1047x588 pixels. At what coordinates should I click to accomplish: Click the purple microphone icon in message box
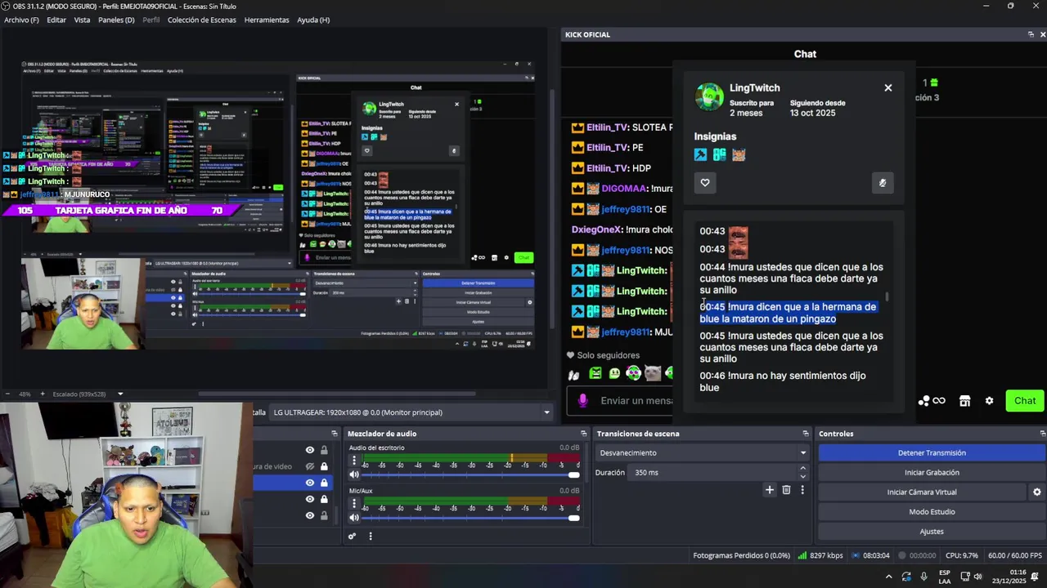(582, 400)
